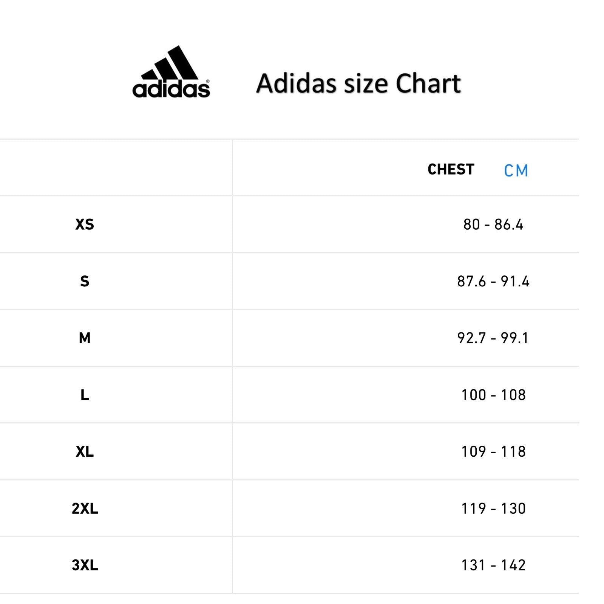This screenshot has width=604, height=604.
Task: Select the 109 - 118 chest measurement
Action: click(493, 451)
